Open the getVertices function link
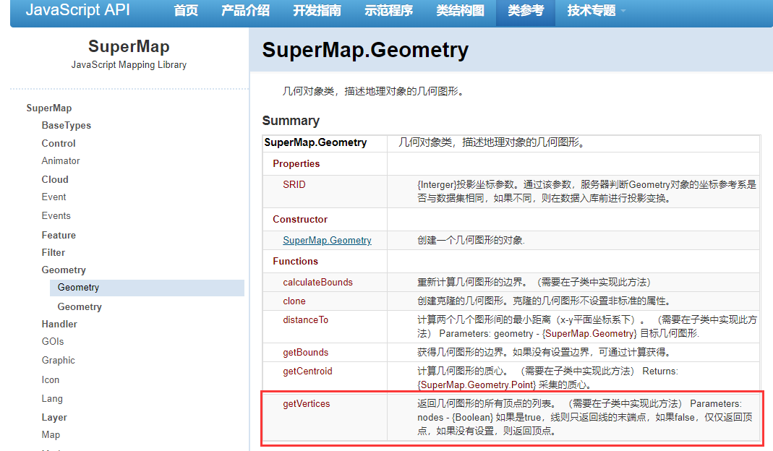This screenshot has width=773, height=451. 307,403
